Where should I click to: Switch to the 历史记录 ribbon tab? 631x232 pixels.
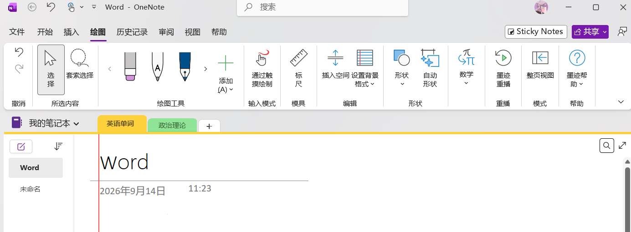132,32
